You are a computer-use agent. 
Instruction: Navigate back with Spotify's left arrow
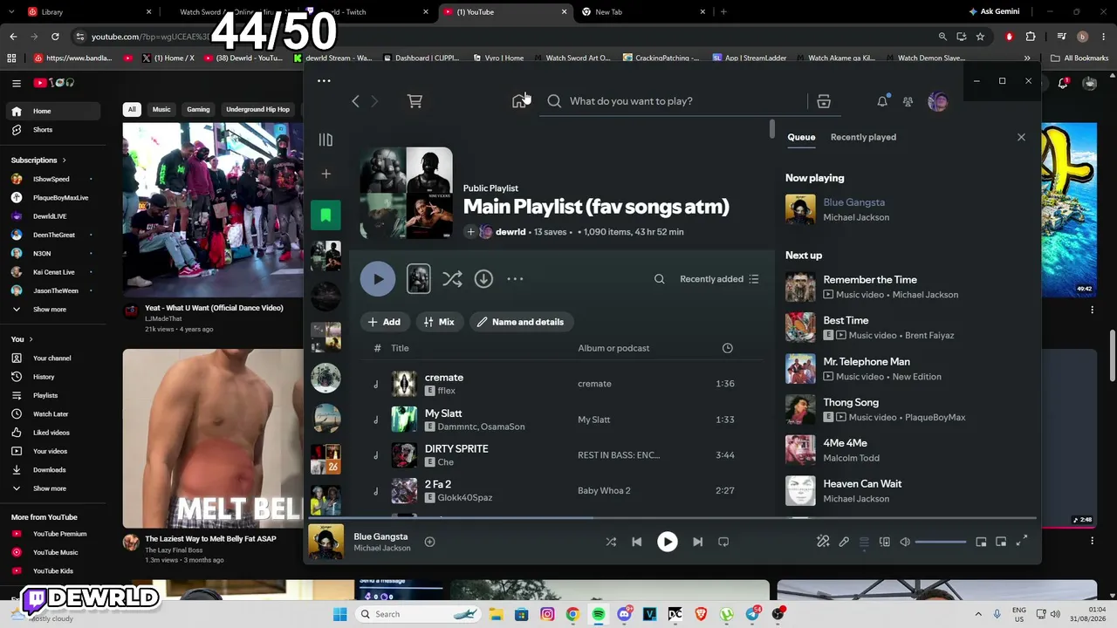355,101
